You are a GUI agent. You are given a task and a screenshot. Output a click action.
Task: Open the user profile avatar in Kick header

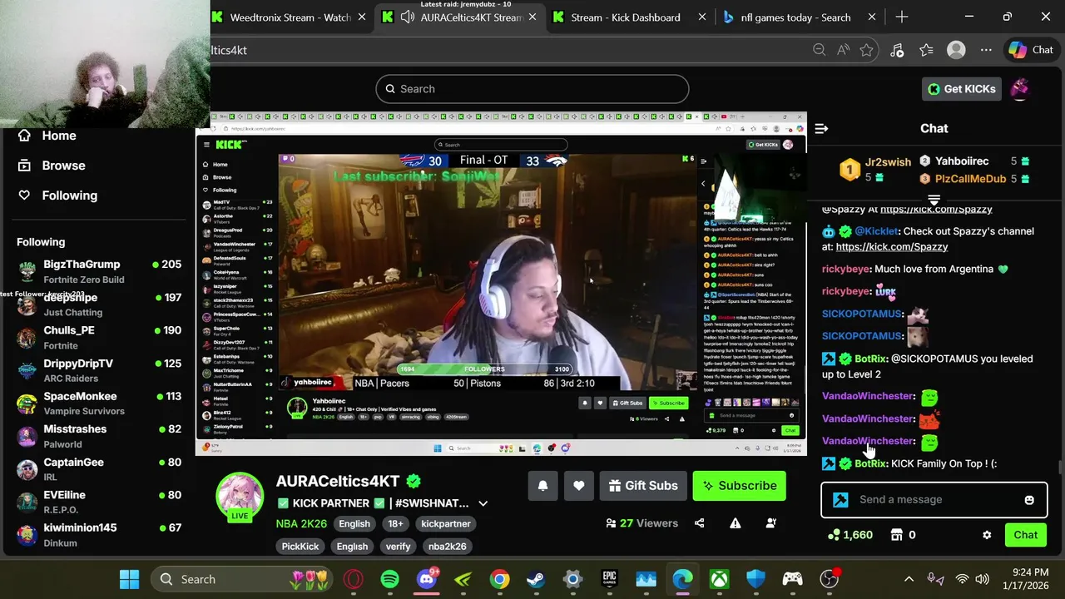coord(1020,89)
